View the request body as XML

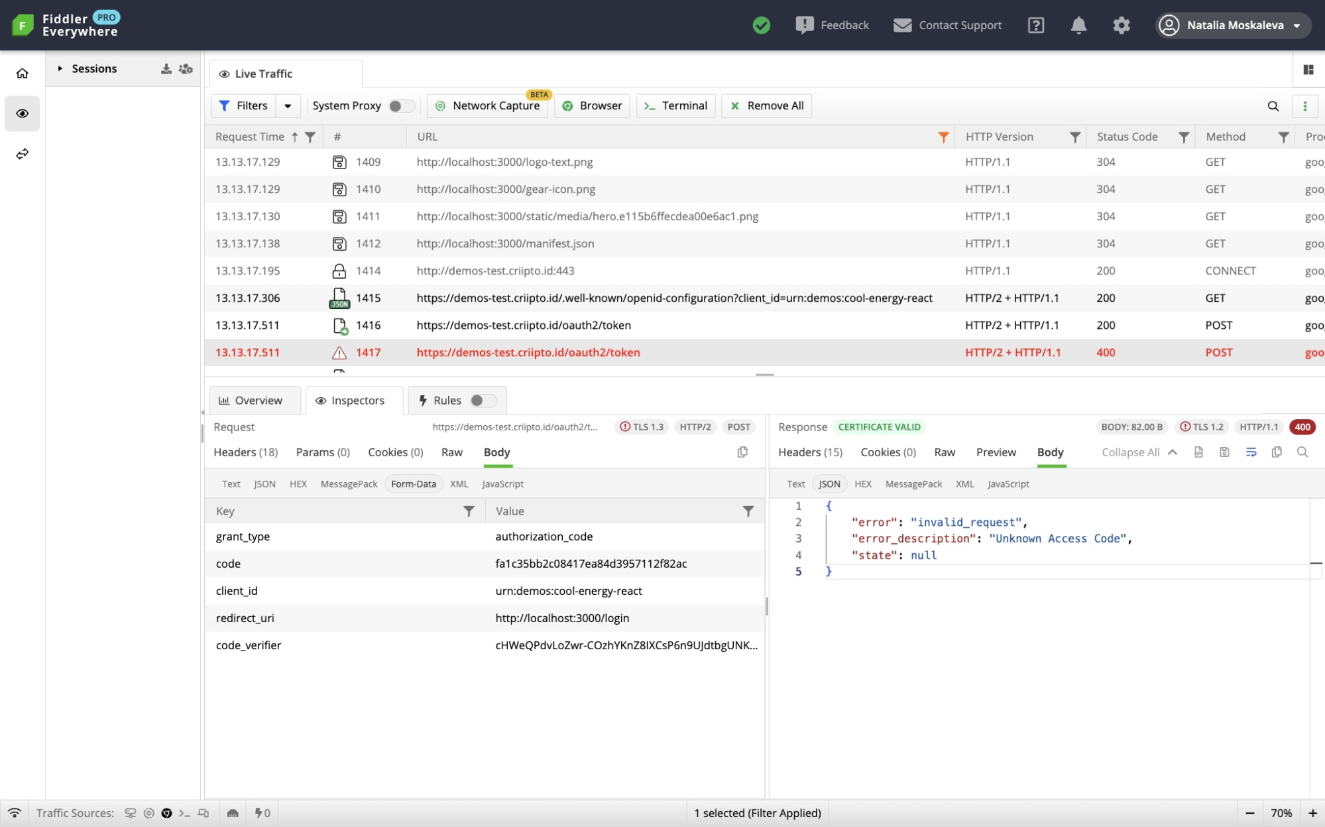coord(459,483)
